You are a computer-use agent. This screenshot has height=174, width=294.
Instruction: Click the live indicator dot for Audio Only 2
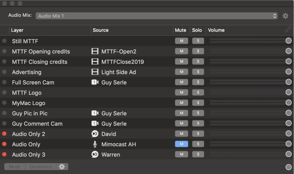[4, 134]
